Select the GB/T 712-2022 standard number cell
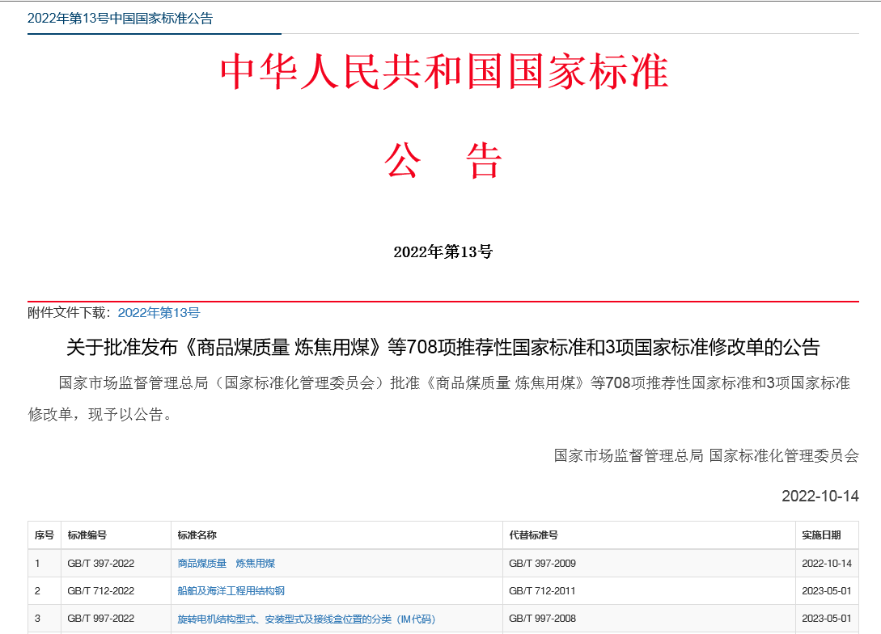 (101, 591)
